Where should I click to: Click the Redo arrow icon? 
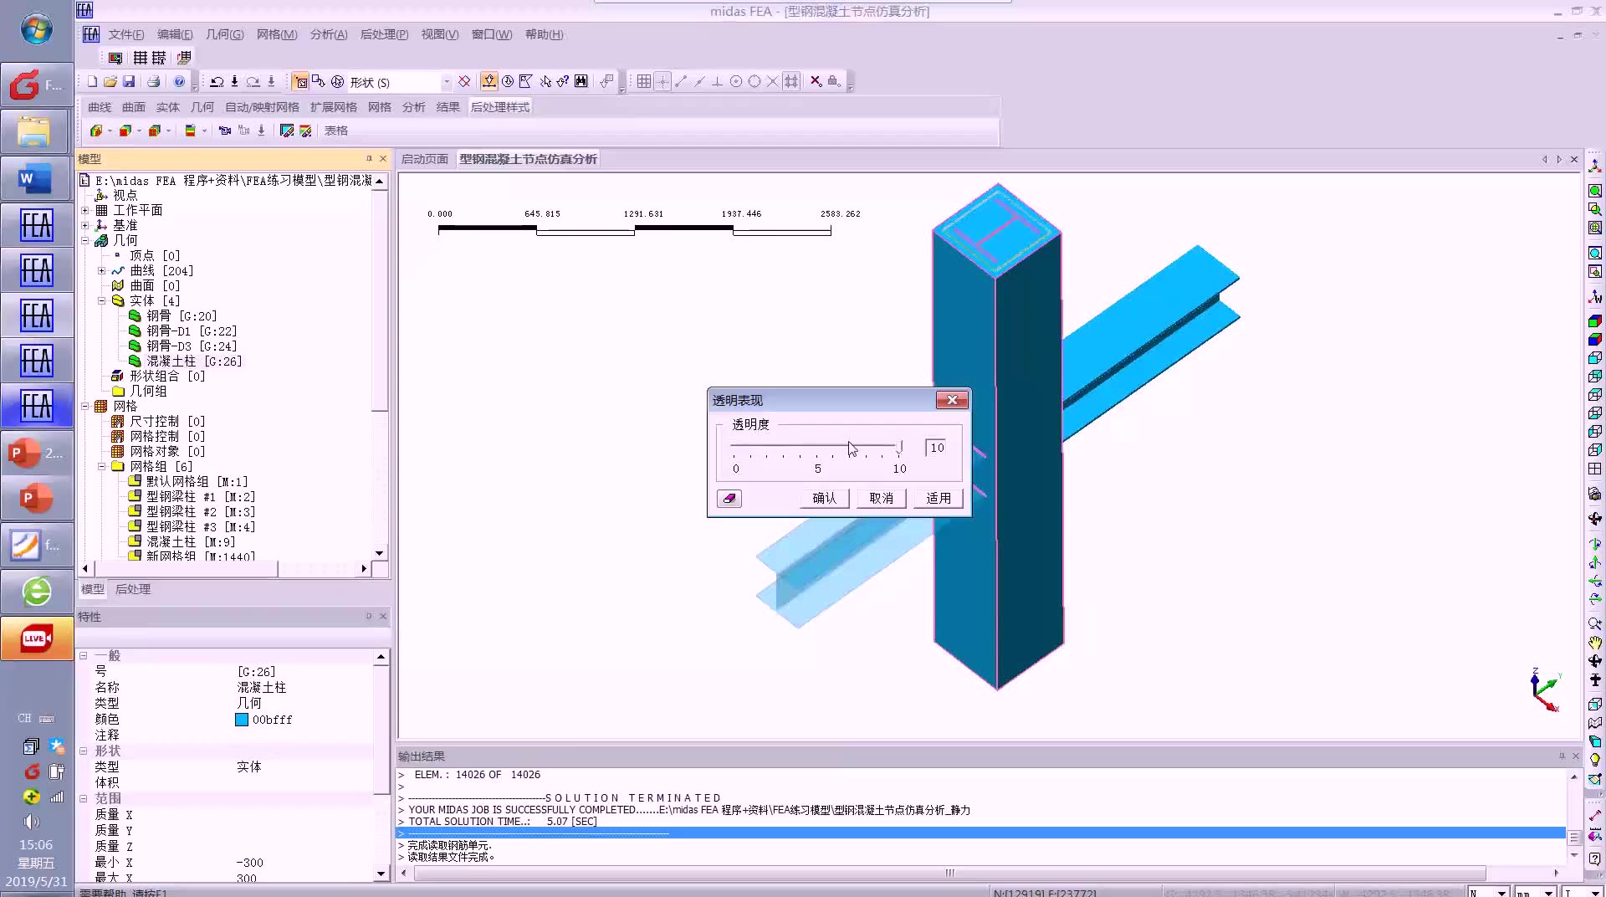pos(253,81)
